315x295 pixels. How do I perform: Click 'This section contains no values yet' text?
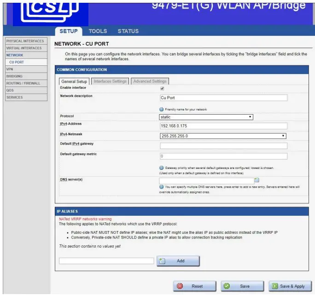(x=90, y=246)
